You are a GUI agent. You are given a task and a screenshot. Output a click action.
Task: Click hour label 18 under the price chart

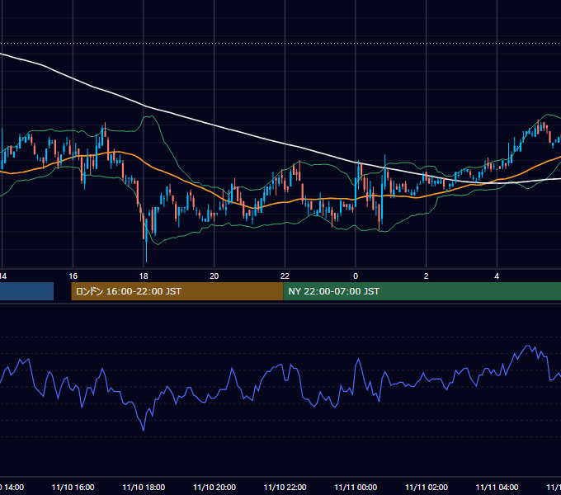click(x=144, y=276)
